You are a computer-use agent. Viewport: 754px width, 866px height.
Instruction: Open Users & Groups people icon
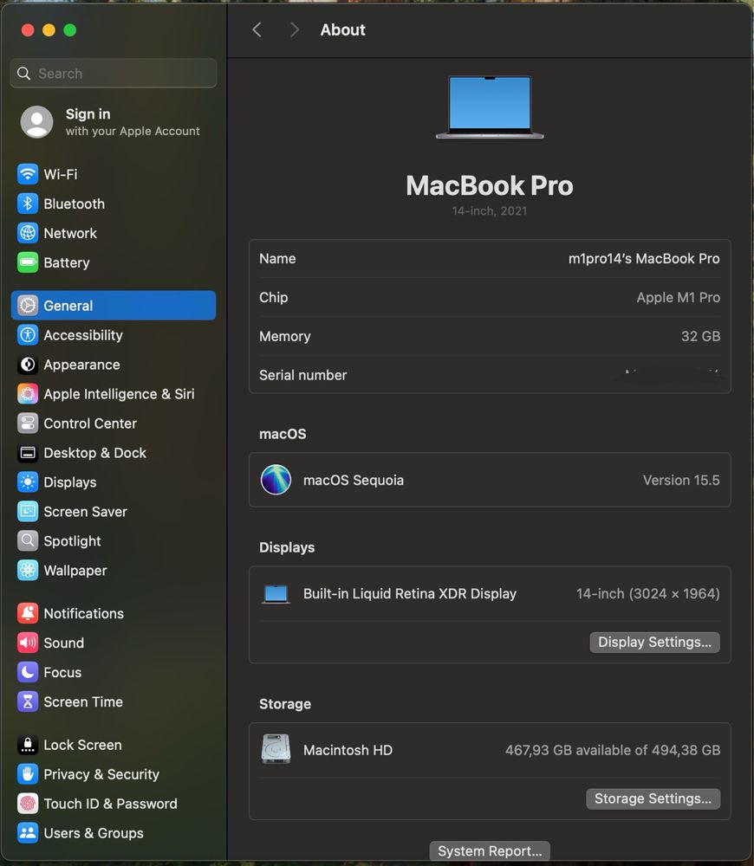coord(28,833)
